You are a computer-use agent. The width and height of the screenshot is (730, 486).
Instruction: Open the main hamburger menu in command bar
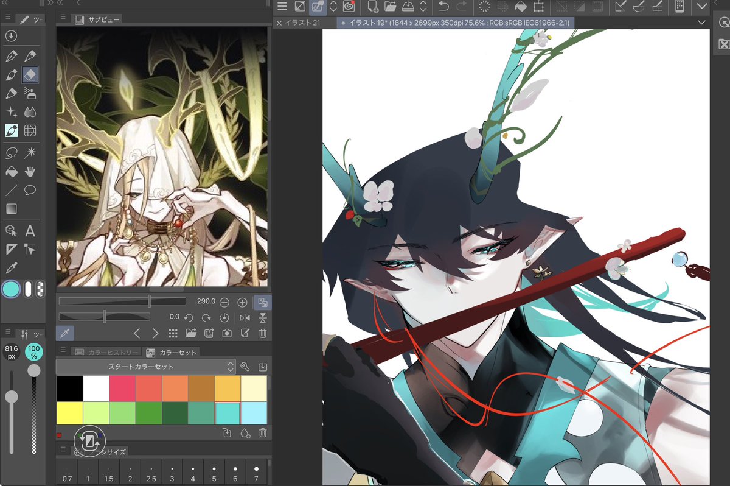(282, 7)
